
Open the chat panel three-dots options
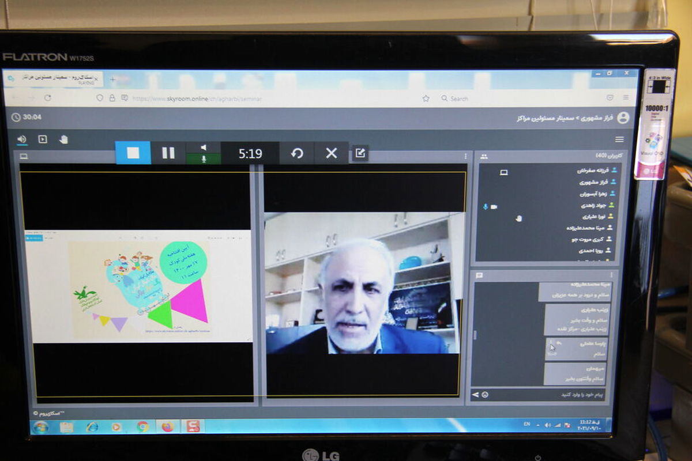coord(611,276)
